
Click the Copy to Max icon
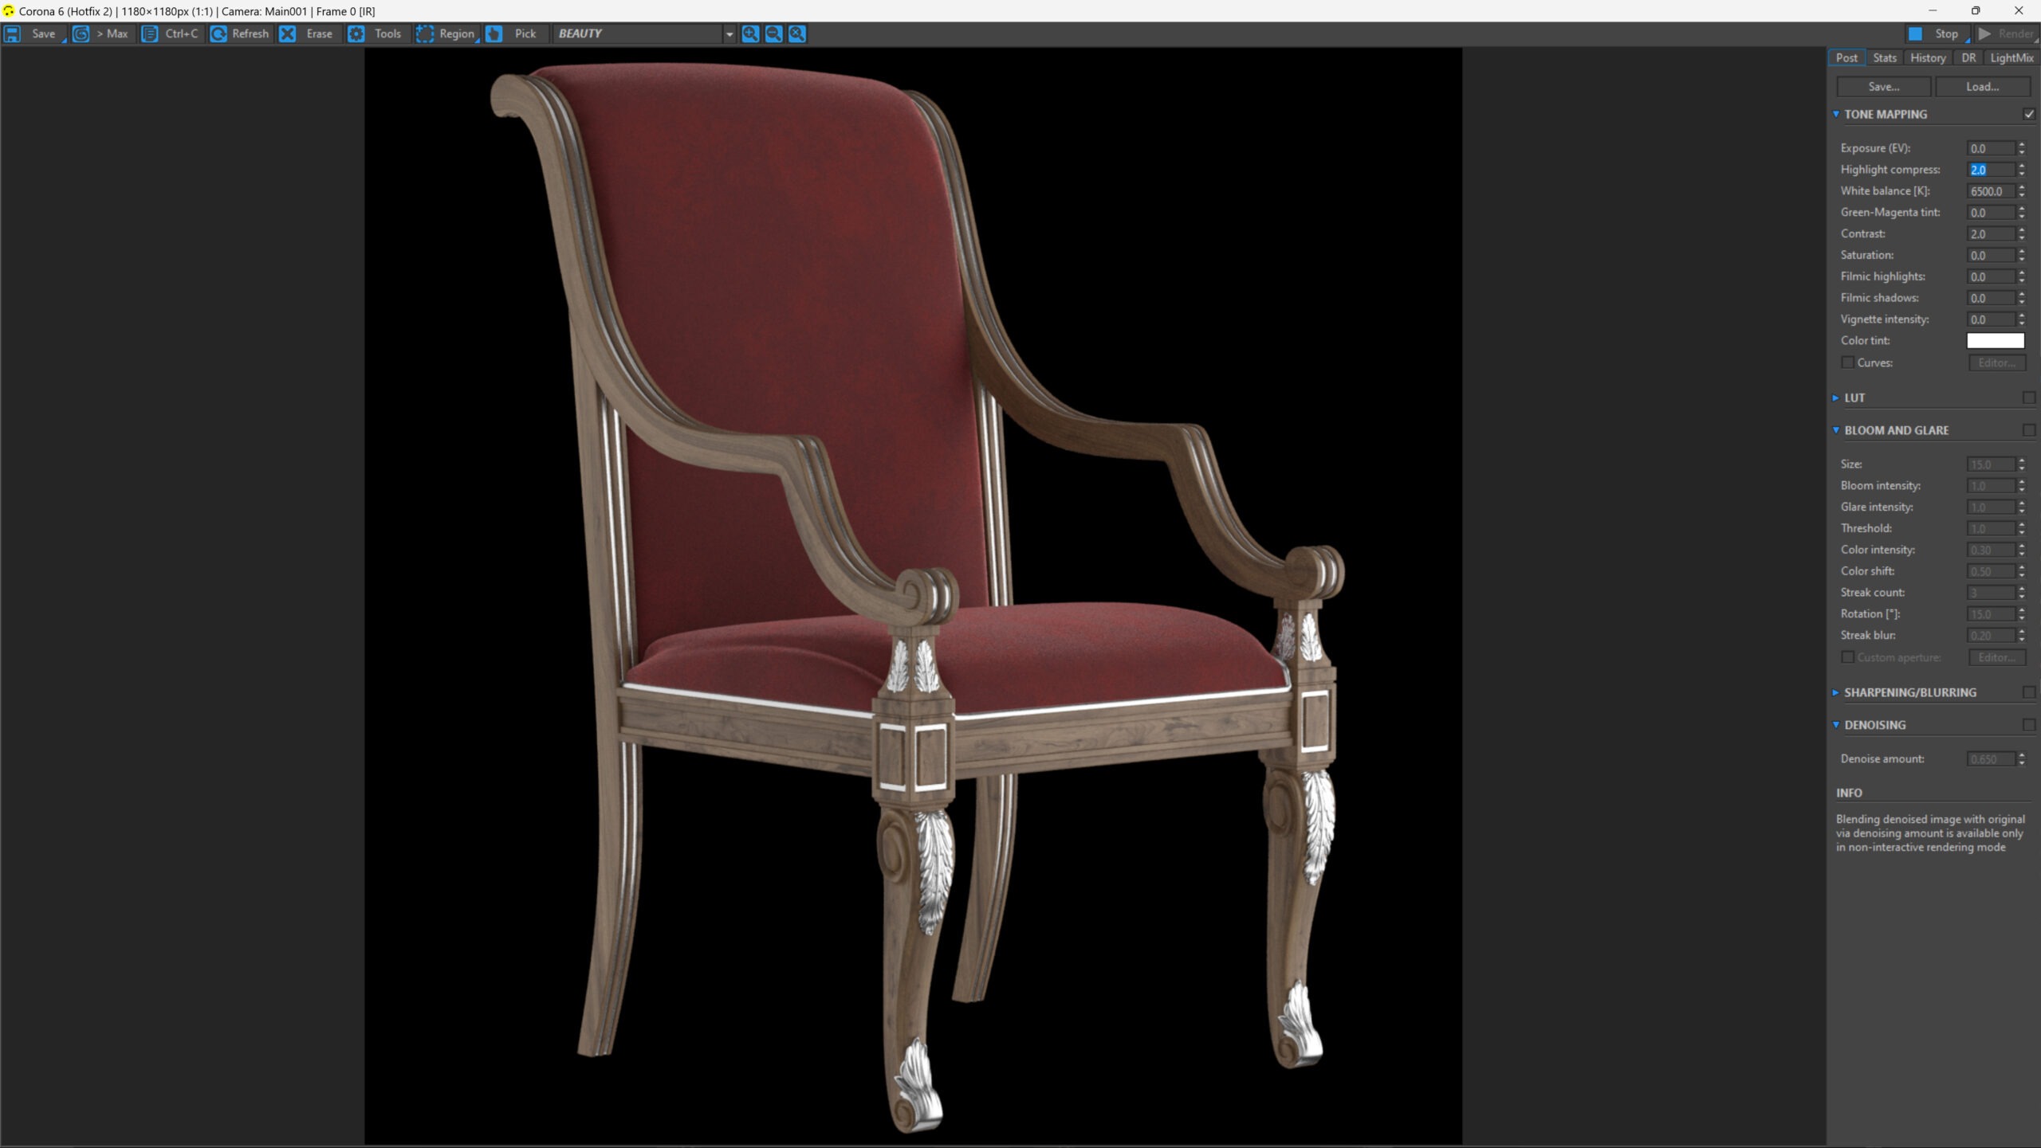(x=81, y=33)
